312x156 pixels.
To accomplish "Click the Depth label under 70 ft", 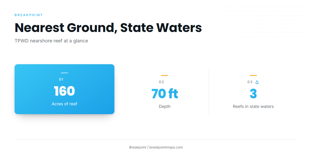I will (165, 106).
